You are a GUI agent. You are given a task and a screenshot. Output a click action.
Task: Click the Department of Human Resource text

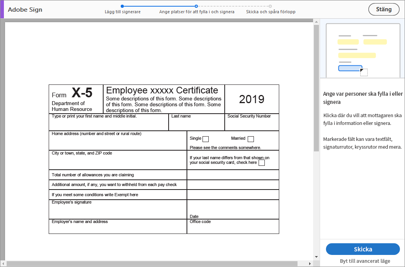pyautogui.click(x=72, y=106)
